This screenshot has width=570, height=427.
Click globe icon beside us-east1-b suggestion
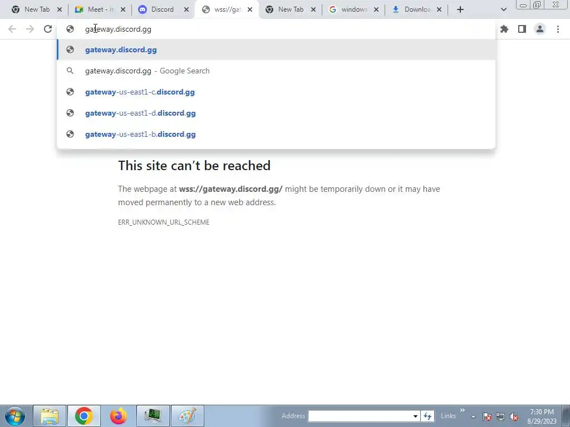(x=70, y=134)
